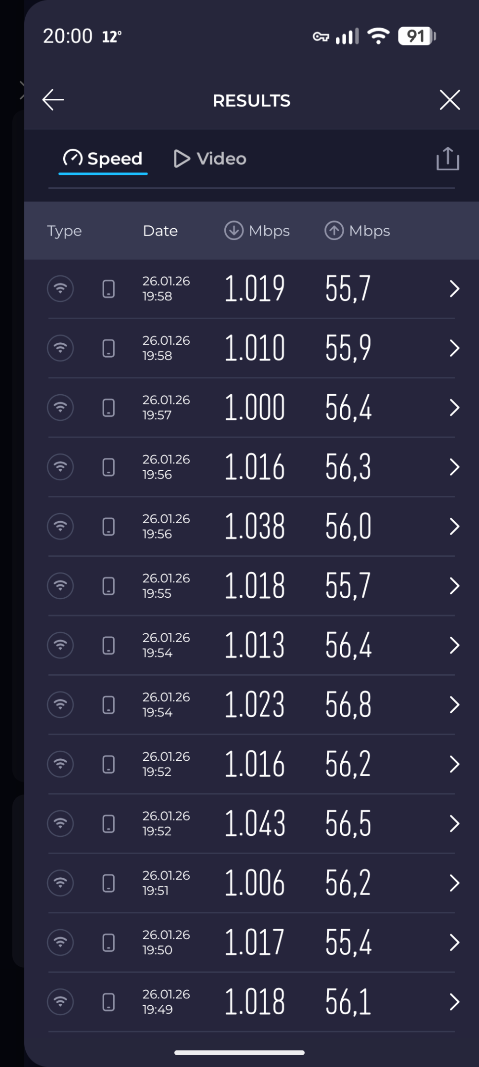479x1067 pixels.
Task: Open chevron for 1.006 Mbps result
Action: [454, 883]
